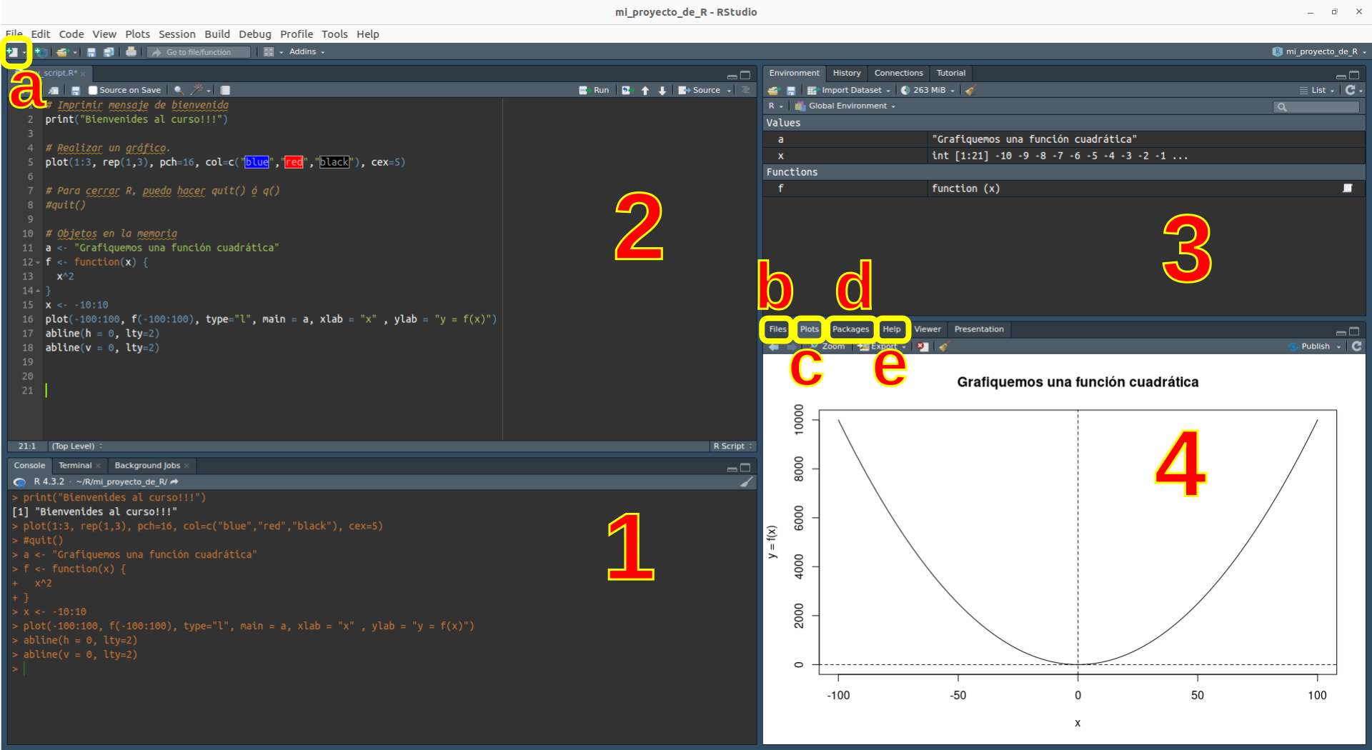This screenshot has height=750, width=1372.
Task: Re-run the previous code region icon
Action: click(627, 91)
